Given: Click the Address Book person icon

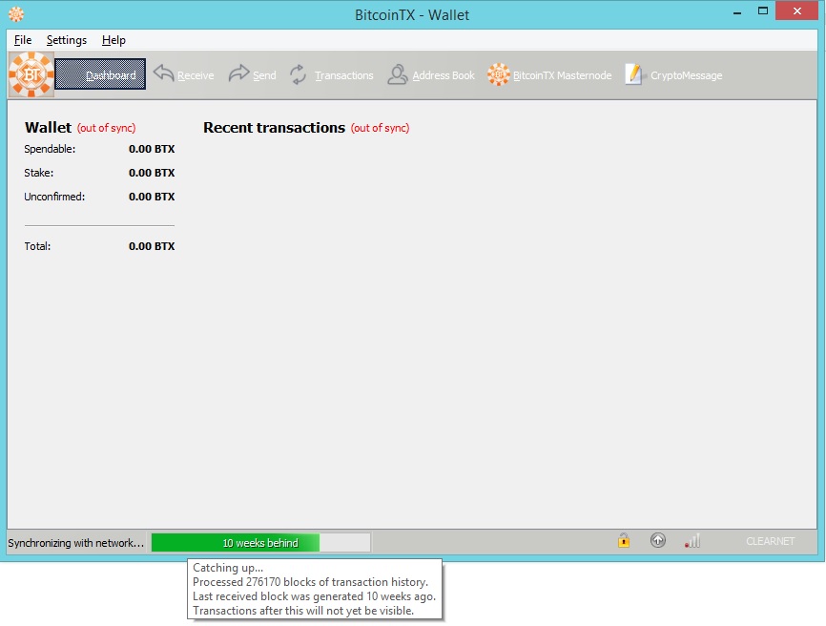Looking at the screenshot, I should (397, 74).
